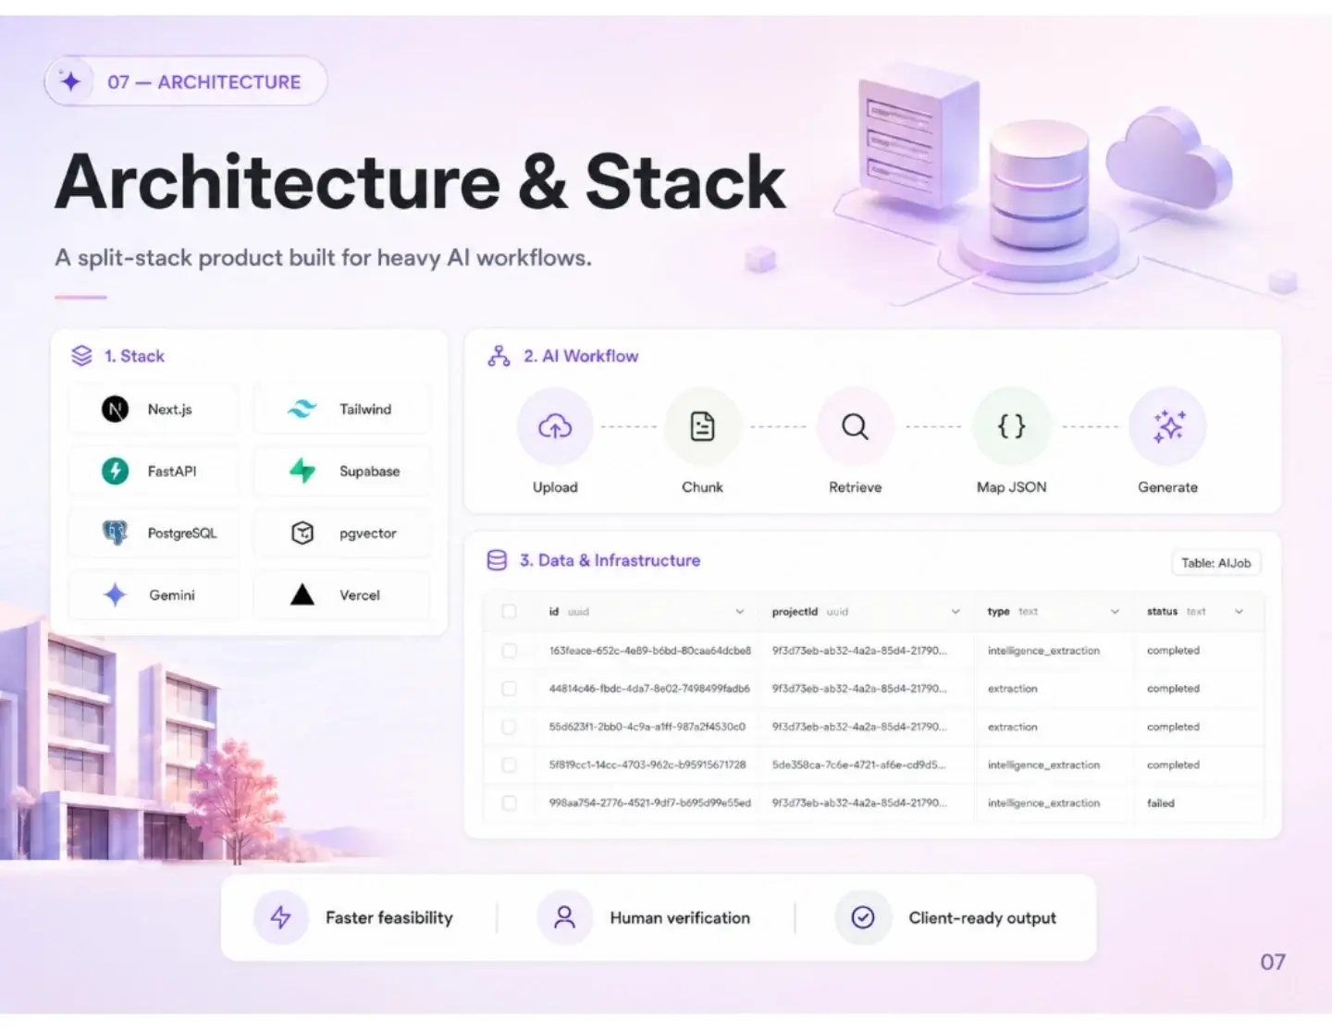Open the Supabase logo icon
Screen dimensions: 1332x1029
pos(302,471)
